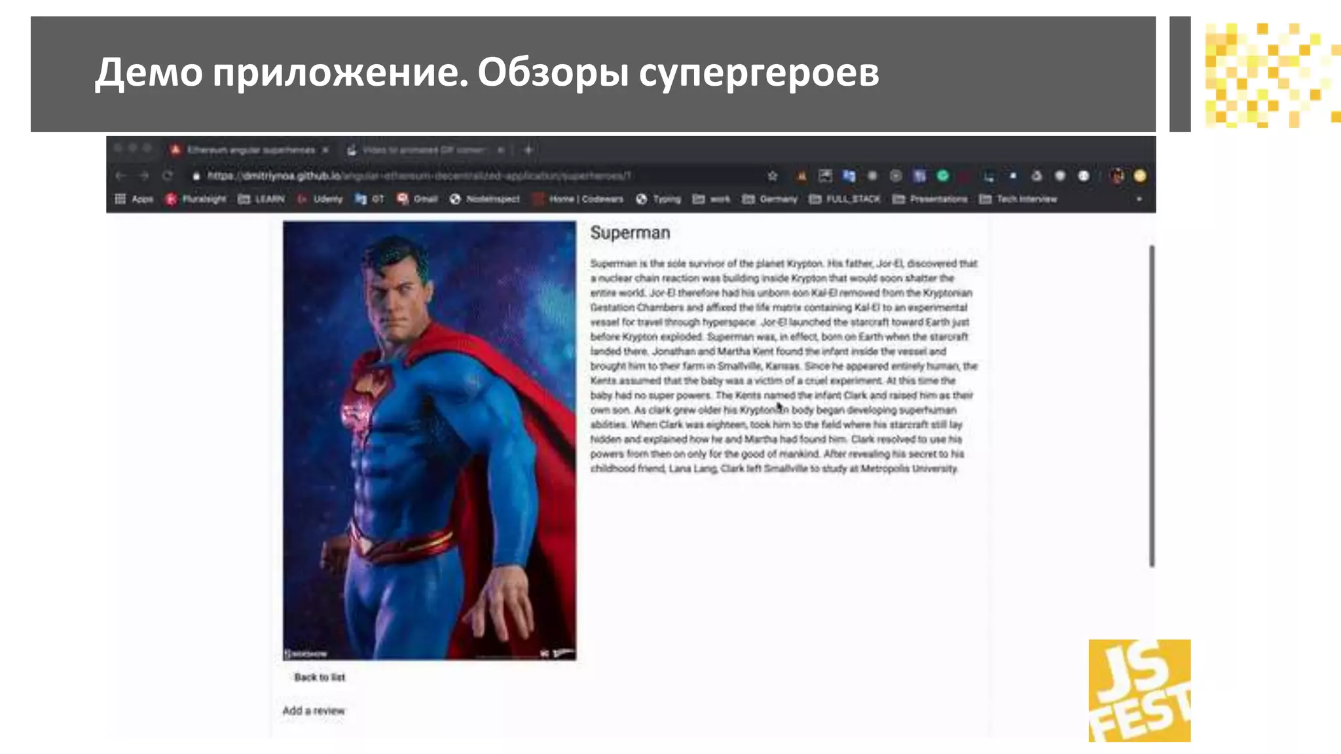
Task: Open the GT bookmark
Action: coord(369,199)
